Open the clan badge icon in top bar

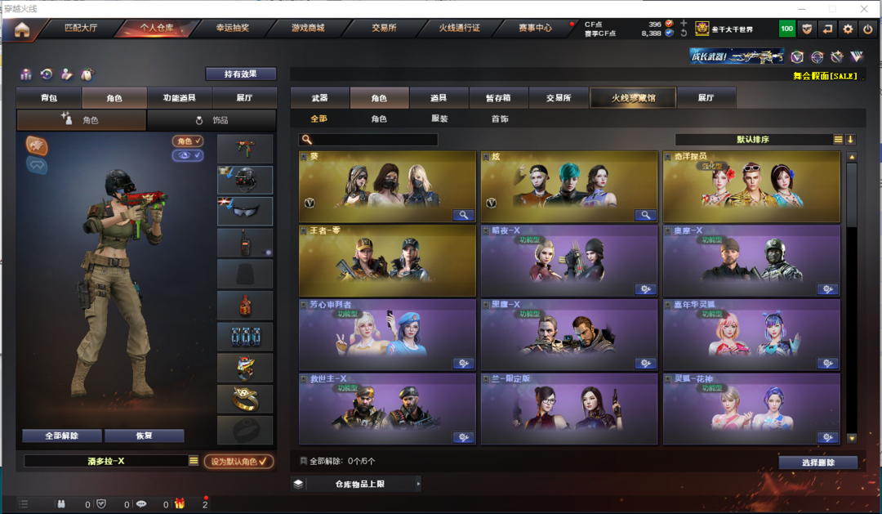[807, 29]
